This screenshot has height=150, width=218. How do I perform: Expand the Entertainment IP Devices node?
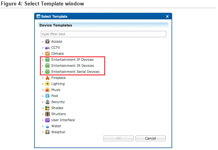[43, 60]
